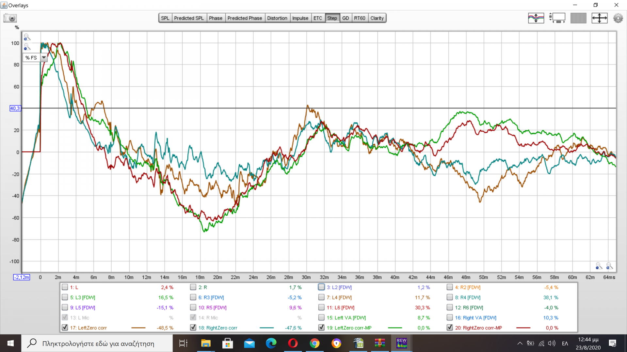Click the separate traces icon
This screenshot has width=627, height=352.
click(536, 18)
